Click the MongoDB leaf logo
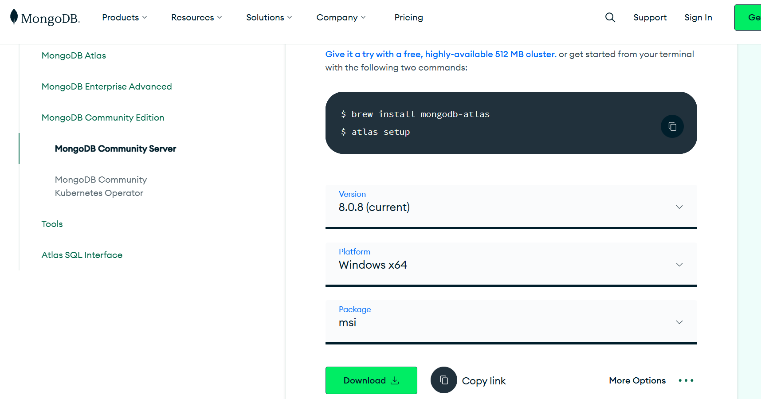The image size is (761, 399). 44,17
